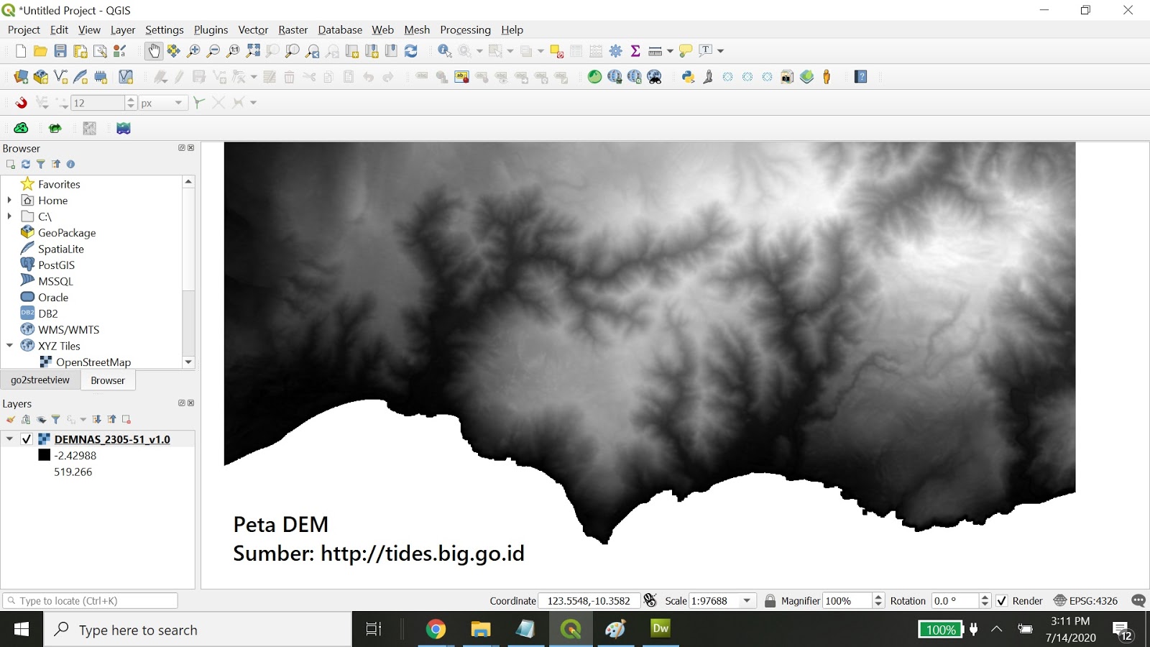This screenshot has width=1150, height=647.
Task: Open the Statistical Summary panel
Action: [635, 50]
